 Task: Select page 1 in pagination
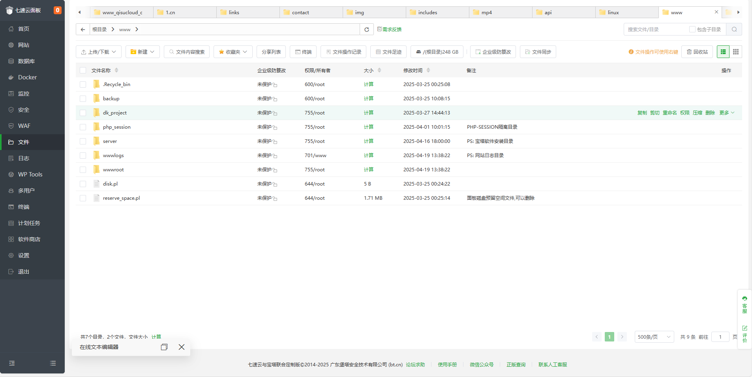[609, 337]
